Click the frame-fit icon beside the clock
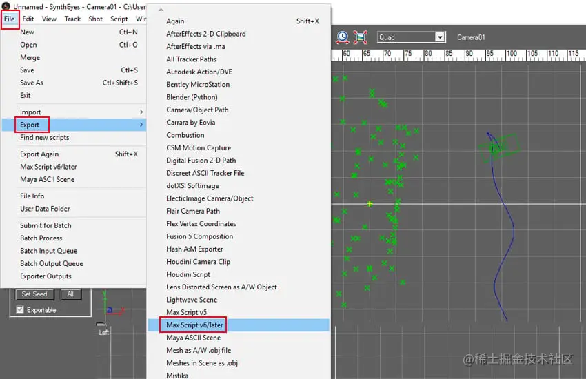This screenshot has width=586, height=379. (x=361, y=37)
